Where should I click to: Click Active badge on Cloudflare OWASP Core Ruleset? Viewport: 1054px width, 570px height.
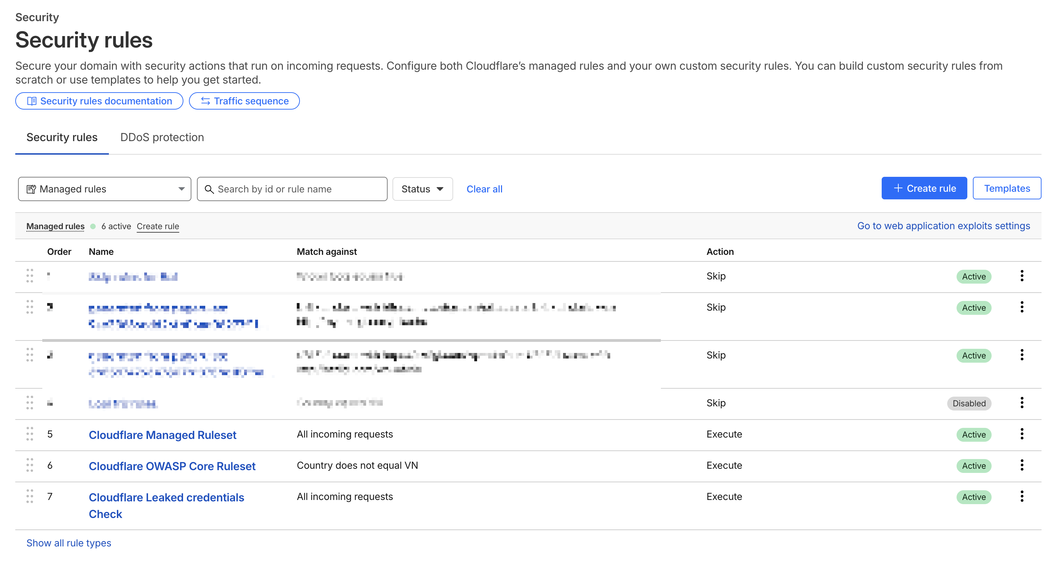pos(974,466)
